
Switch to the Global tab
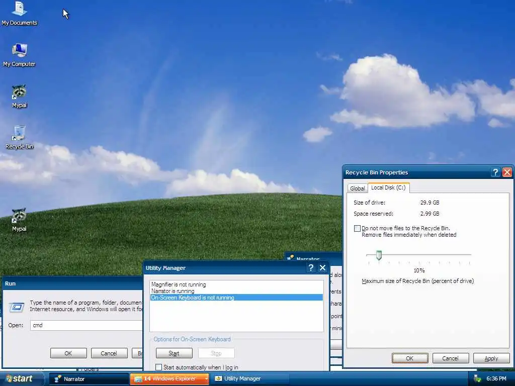coord(358,188)
